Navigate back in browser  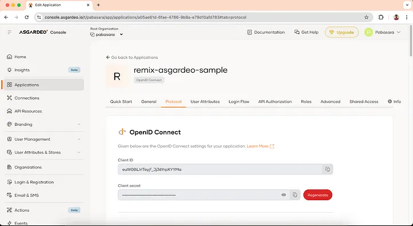(6, 17)
